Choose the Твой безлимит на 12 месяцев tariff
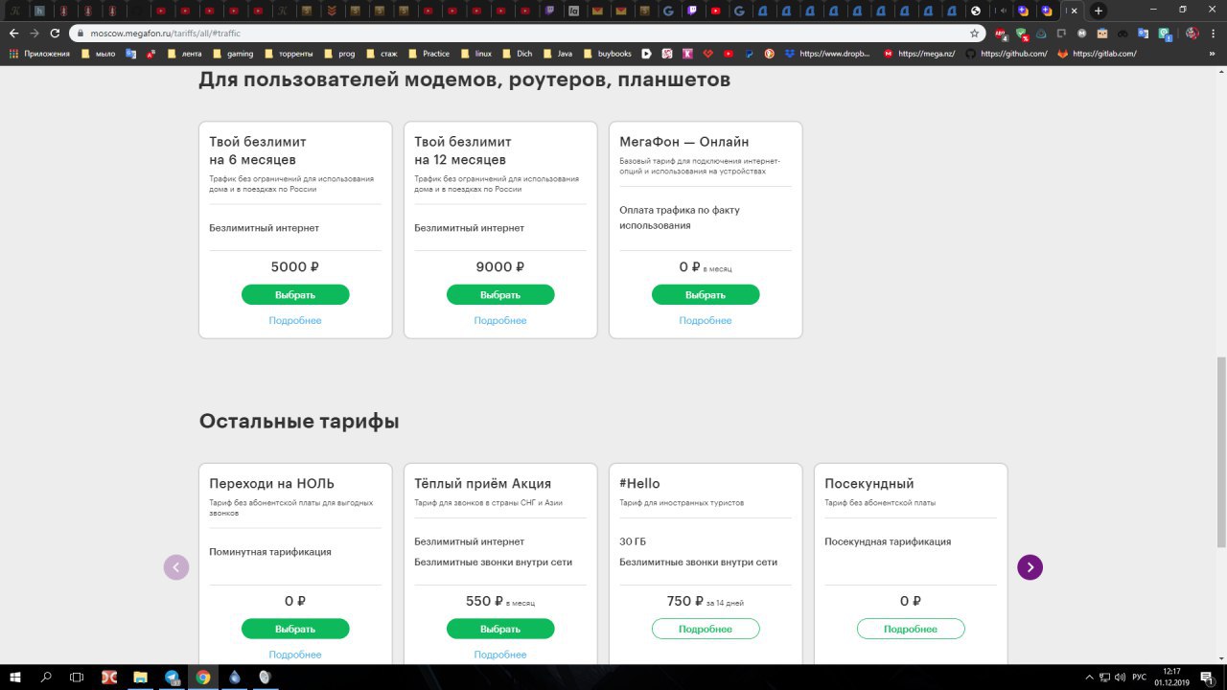 click(500, 295)
